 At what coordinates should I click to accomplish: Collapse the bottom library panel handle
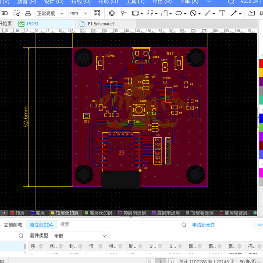click(x=131, y=217)
